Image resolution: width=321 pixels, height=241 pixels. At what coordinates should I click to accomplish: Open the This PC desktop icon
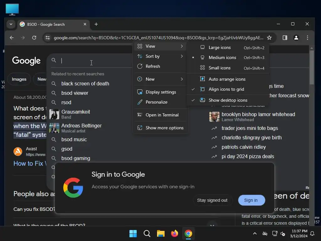pyautogui.click(x=12, y=9)
